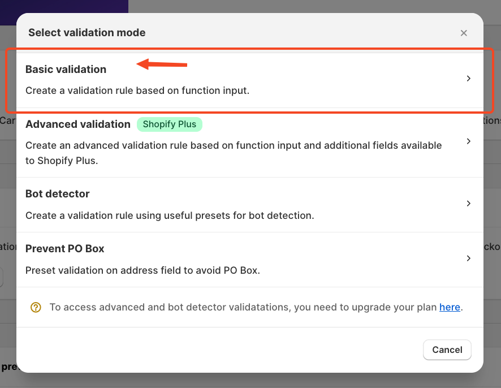Pick the Bot detector mode title
Screen dimensions: 501x388
pos(58,194)
